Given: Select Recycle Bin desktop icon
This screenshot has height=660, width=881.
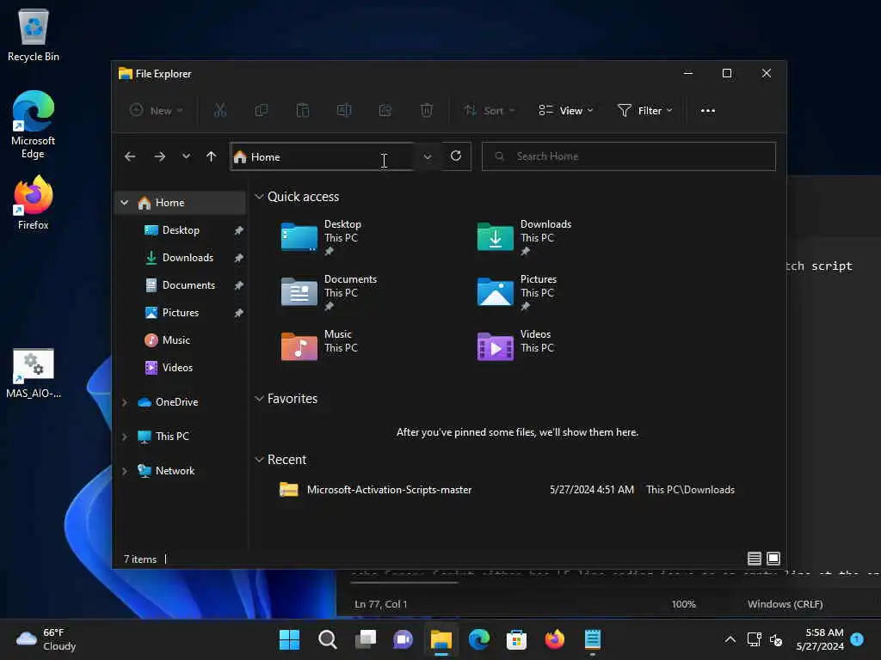Looking at the screenshot, I should [34, 34].
